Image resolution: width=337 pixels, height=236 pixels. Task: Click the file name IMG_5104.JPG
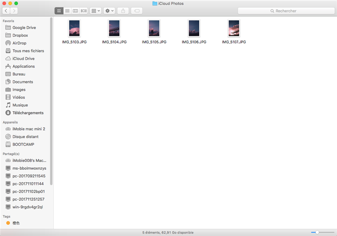point(114,42)
